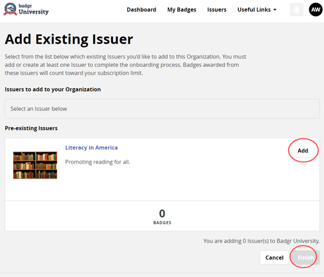This screenshot has width=324, height=277.
Task: Cancel adding an existing issuer
Action: [274, 258]
